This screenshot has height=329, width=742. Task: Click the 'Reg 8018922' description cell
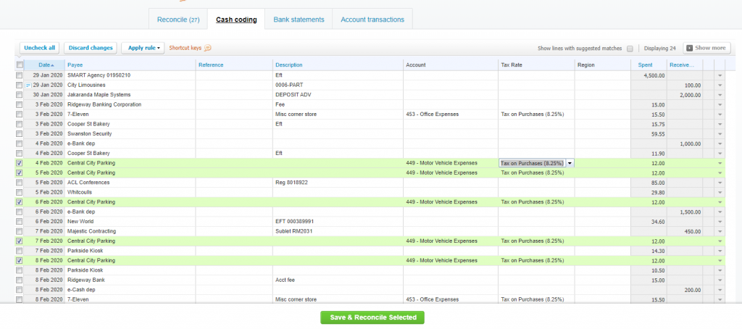[x=338, y=182]
